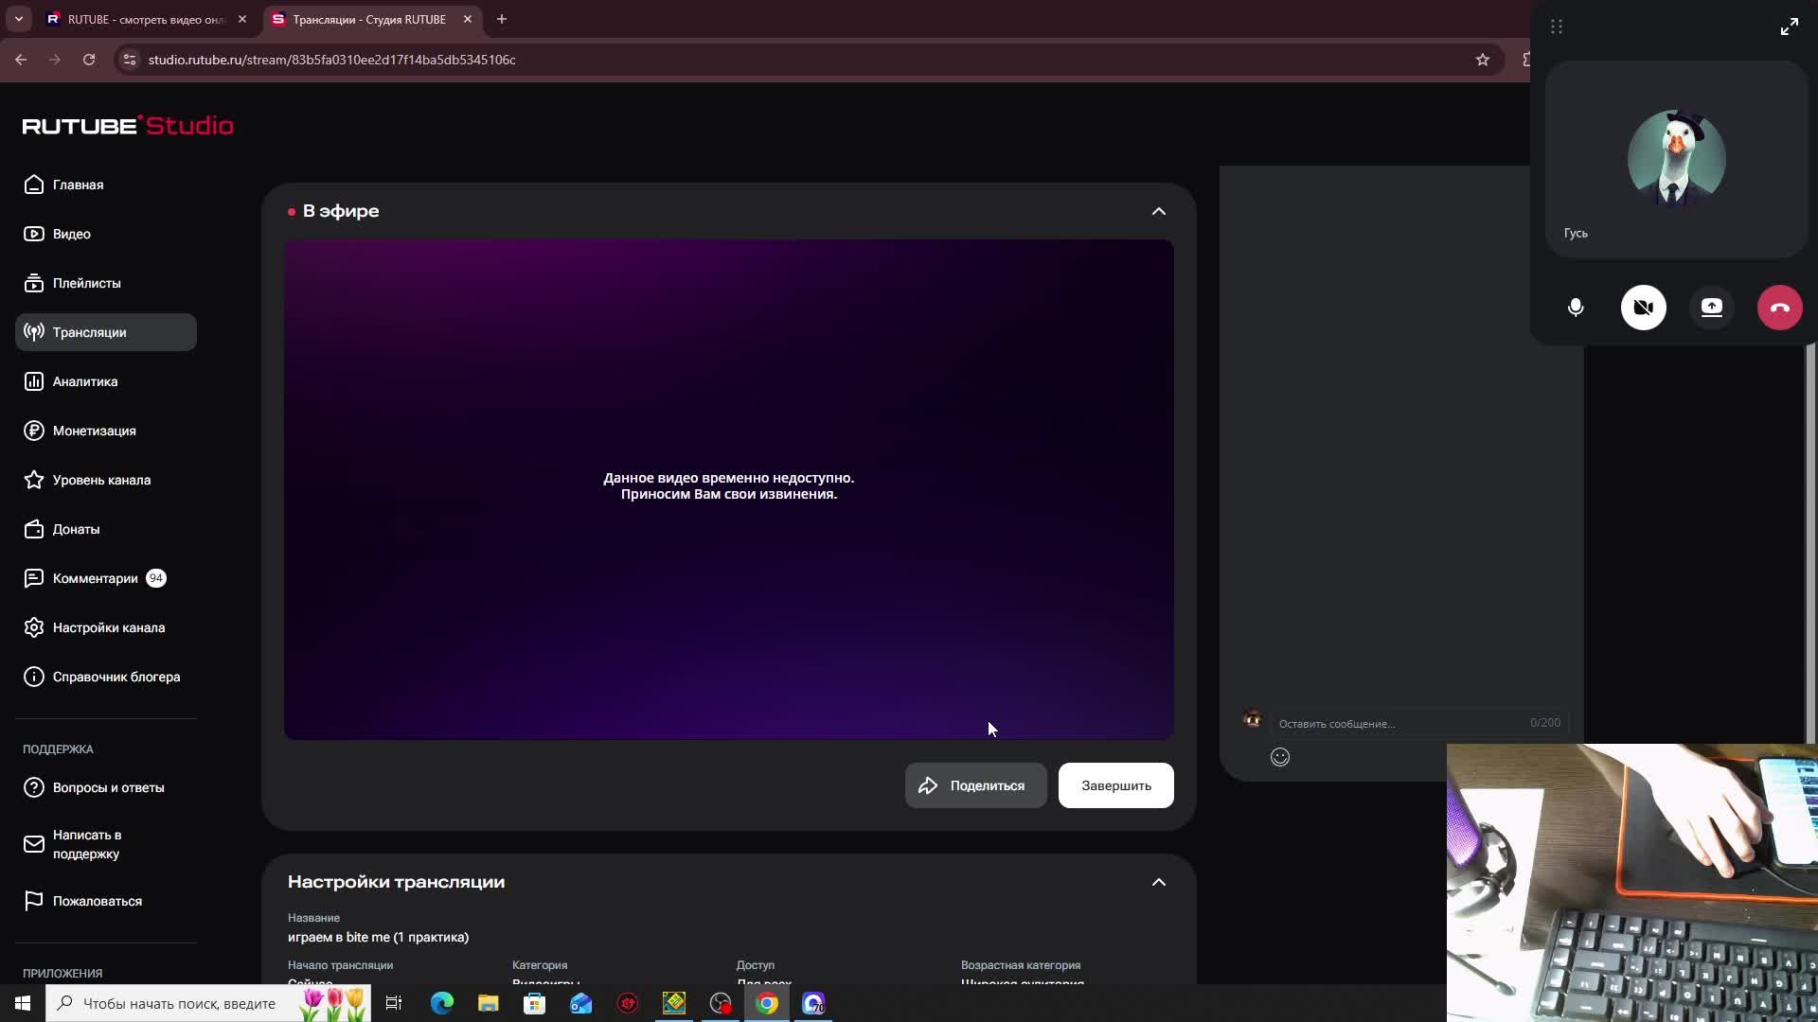Collapse the 'В эфире' section
The image size is (1818, 1022).
(x=1158, y=211)
